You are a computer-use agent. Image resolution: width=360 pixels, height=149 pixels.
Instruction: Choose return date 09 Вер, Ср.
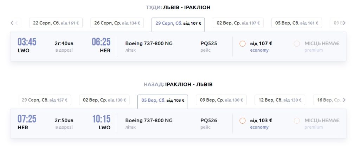point(221,100)
